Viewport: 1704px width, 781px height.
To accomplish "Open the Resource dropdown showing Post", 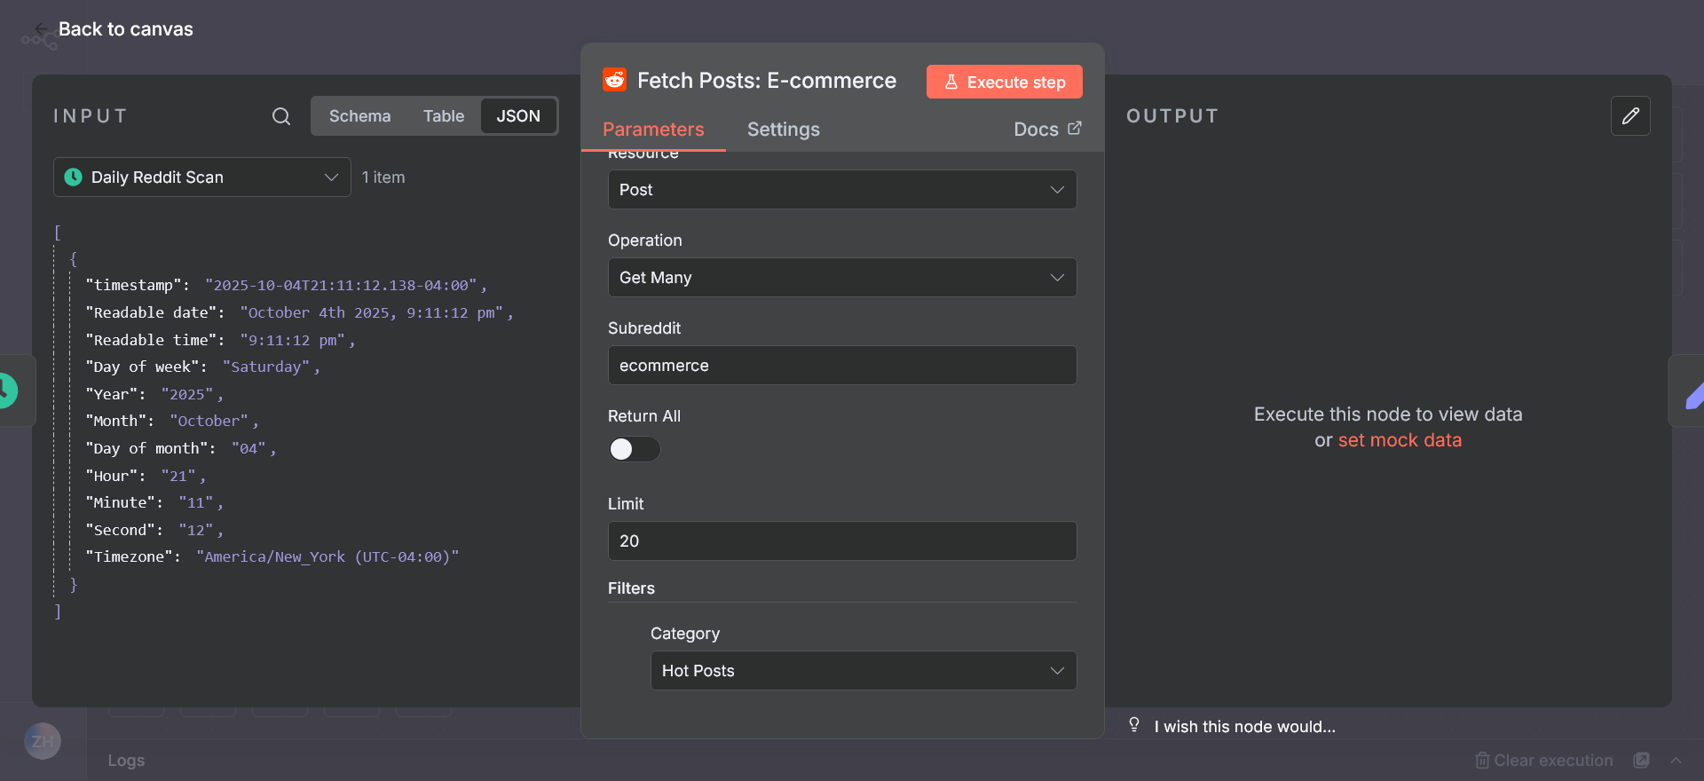I will (841, 190).
